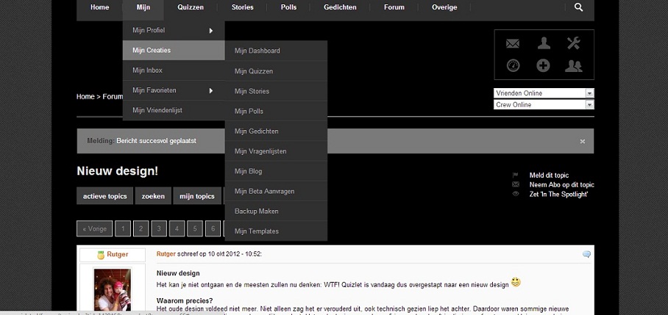Click flag icon beside Meld dit topic
The width and height of the screenshot is (668, 315).
point(516,175)
